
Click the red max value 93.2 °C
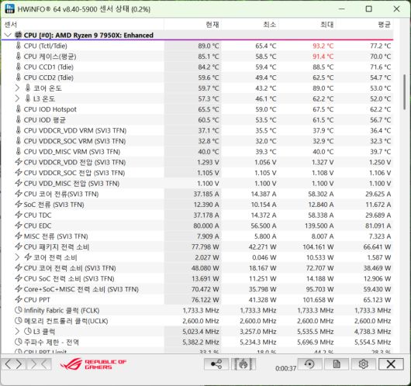(x=323, y=46)
